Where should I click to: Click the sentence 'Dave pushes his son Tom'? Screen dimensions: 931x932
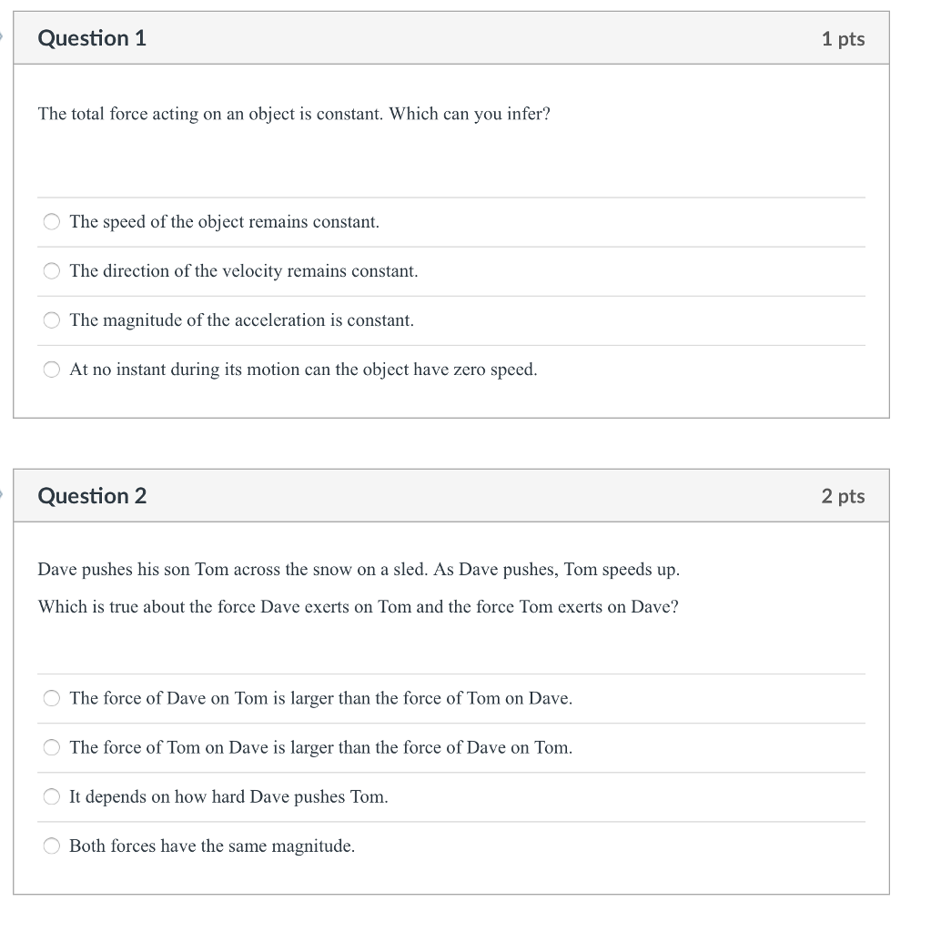359,570
